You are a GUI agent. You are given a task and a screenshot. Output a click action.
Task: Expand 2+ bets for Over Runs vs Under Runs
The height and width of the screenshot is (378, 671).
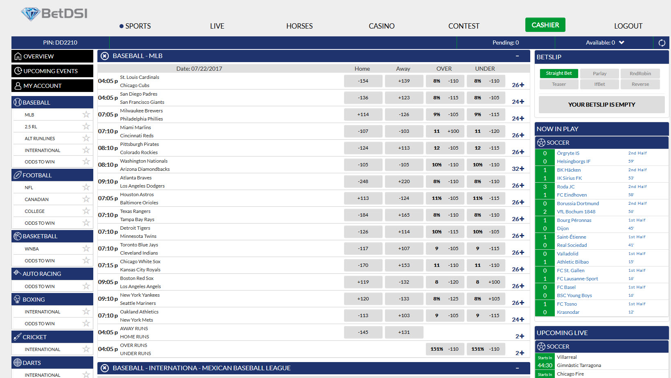point(520,353)
